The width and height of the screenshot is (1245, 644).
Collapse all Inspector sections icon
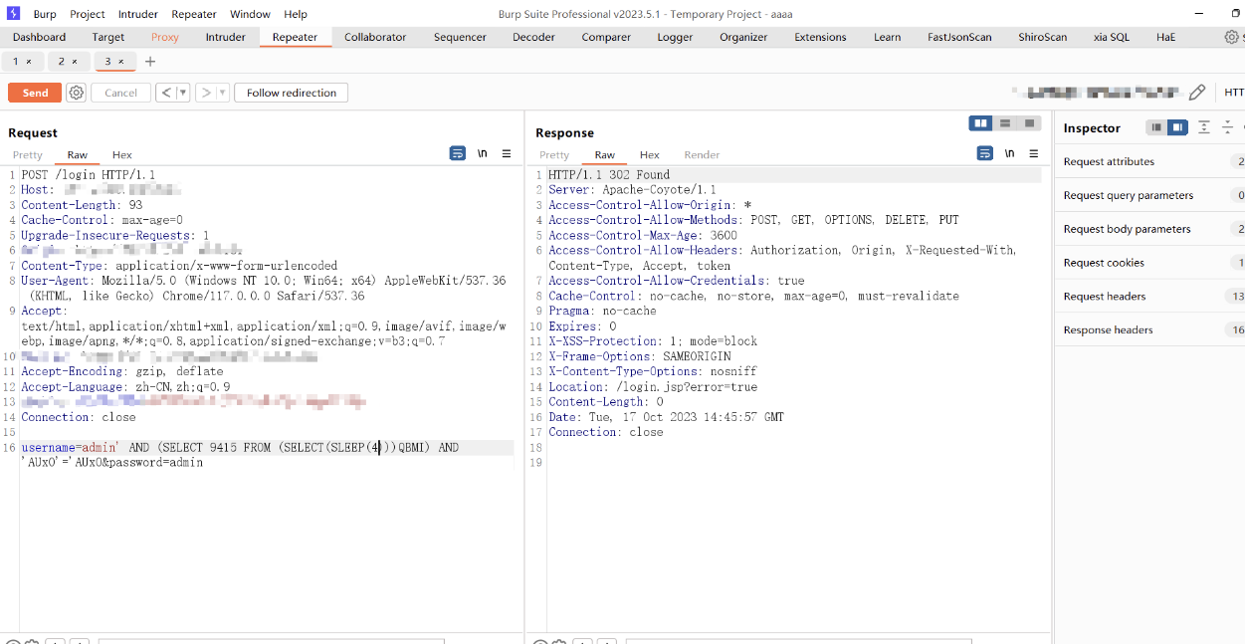click(1228, 127)
